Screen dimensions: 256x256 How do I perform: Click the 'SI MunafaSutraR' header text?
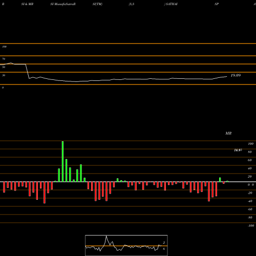point(63,4)
